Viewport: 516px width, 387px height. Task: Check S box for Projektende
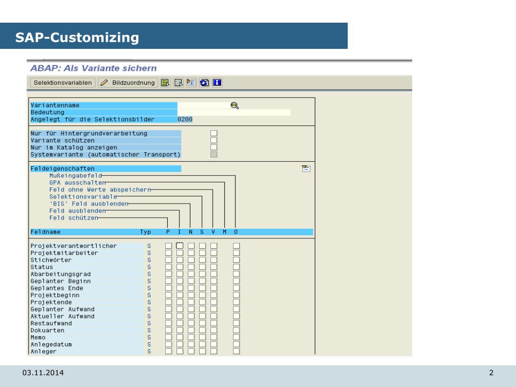(203, 302)
